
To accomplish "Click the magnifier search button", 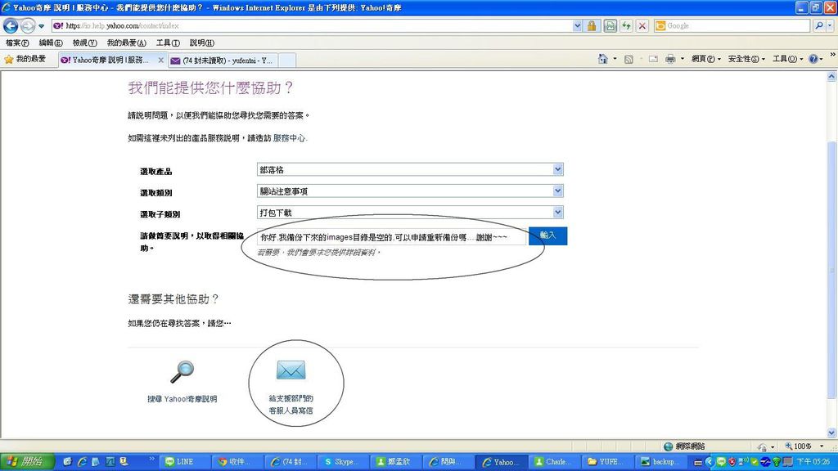I will 818,25.
